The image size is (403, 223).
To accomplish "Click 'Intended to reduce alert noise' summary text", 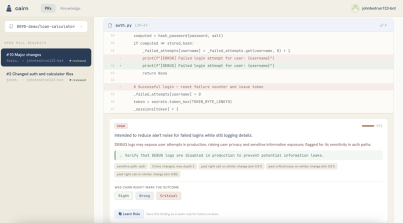I will click(183, 135).
